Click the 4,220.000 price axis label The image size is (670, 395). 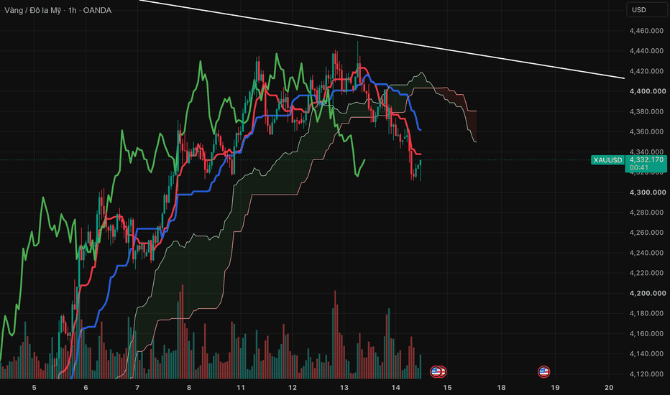point(646,273)
